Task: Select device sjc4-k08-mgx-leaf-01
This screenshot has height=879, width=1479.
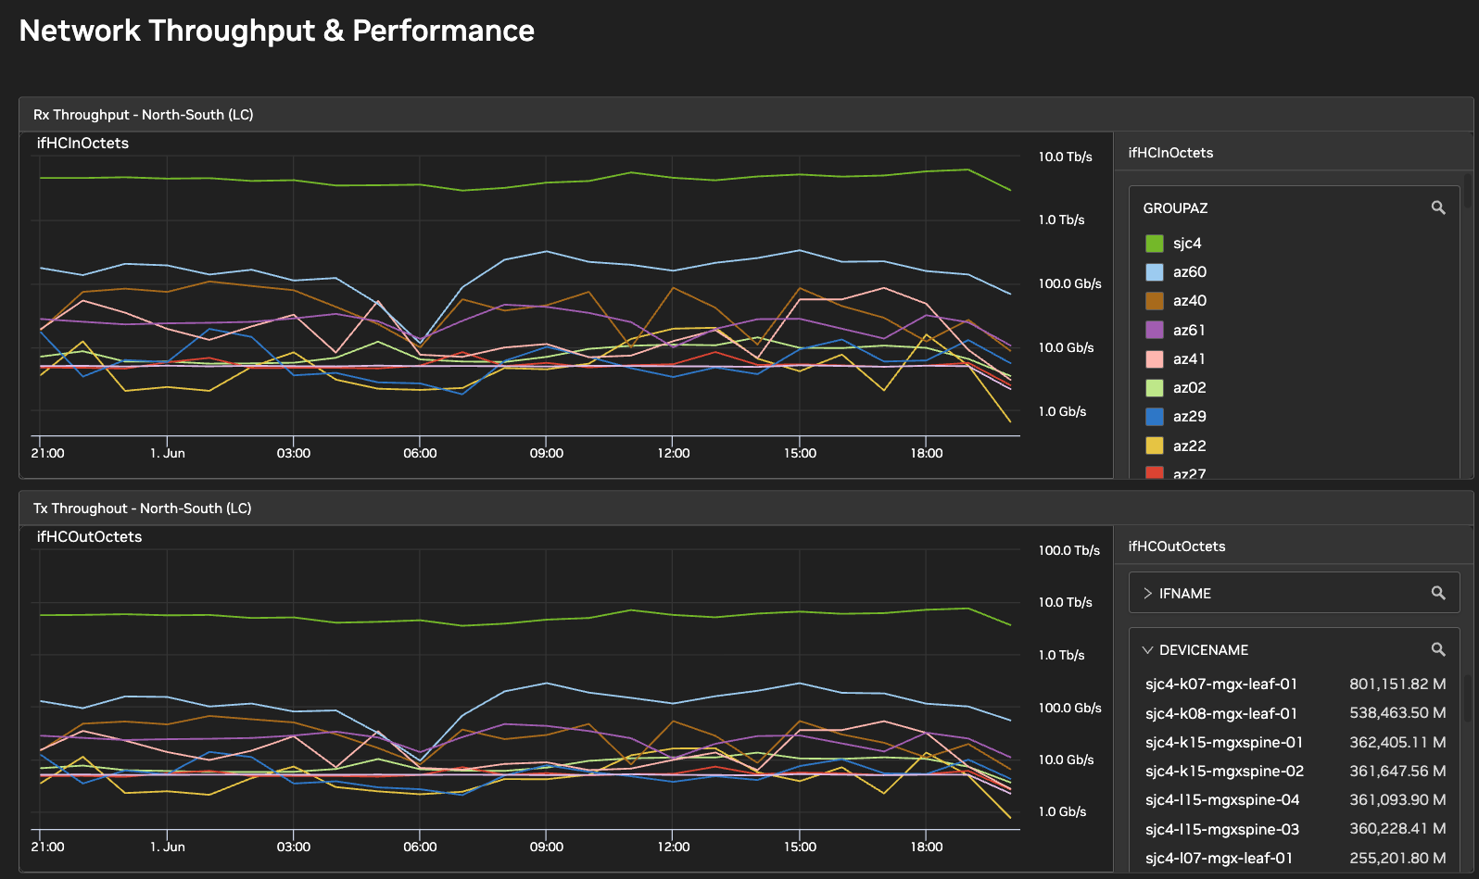Action: 1221,714
